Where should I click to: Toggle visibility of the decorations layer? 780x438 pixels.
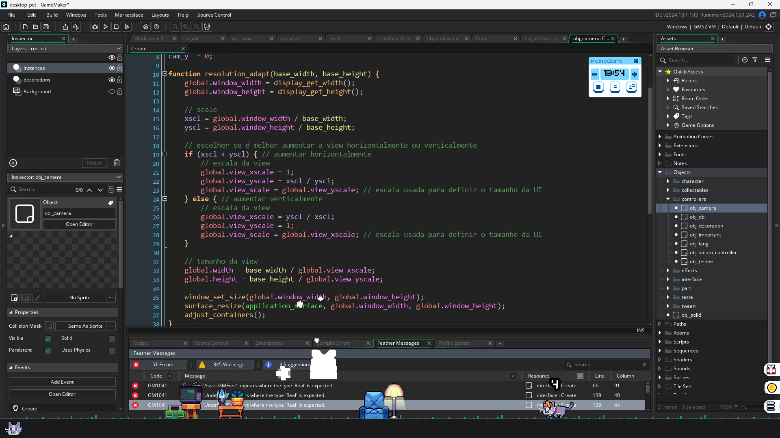coord(111,79)
